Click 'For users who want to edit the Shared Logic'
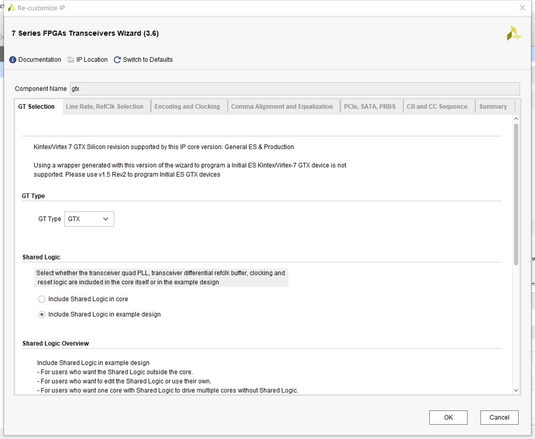The height and width of the screenshot is (439, 535). 124,381
